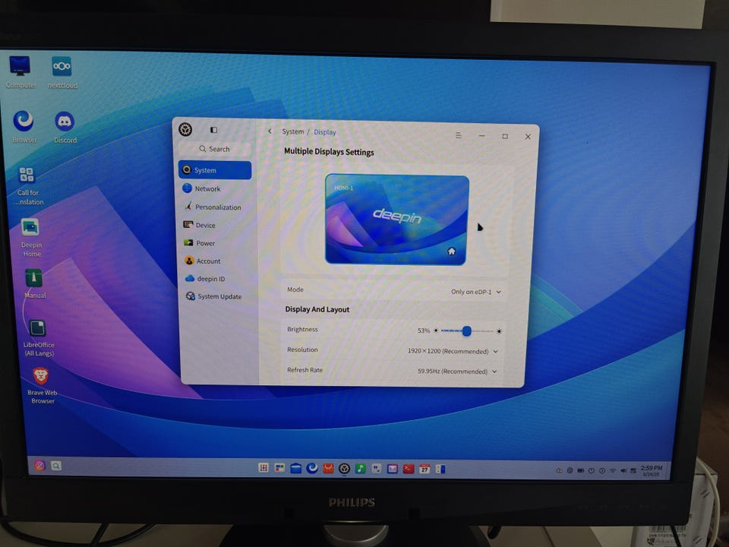The width and height of the screenshot is (729, 547).
Task: Click the home icon on display preview
Action: click(x=451, y=251)
